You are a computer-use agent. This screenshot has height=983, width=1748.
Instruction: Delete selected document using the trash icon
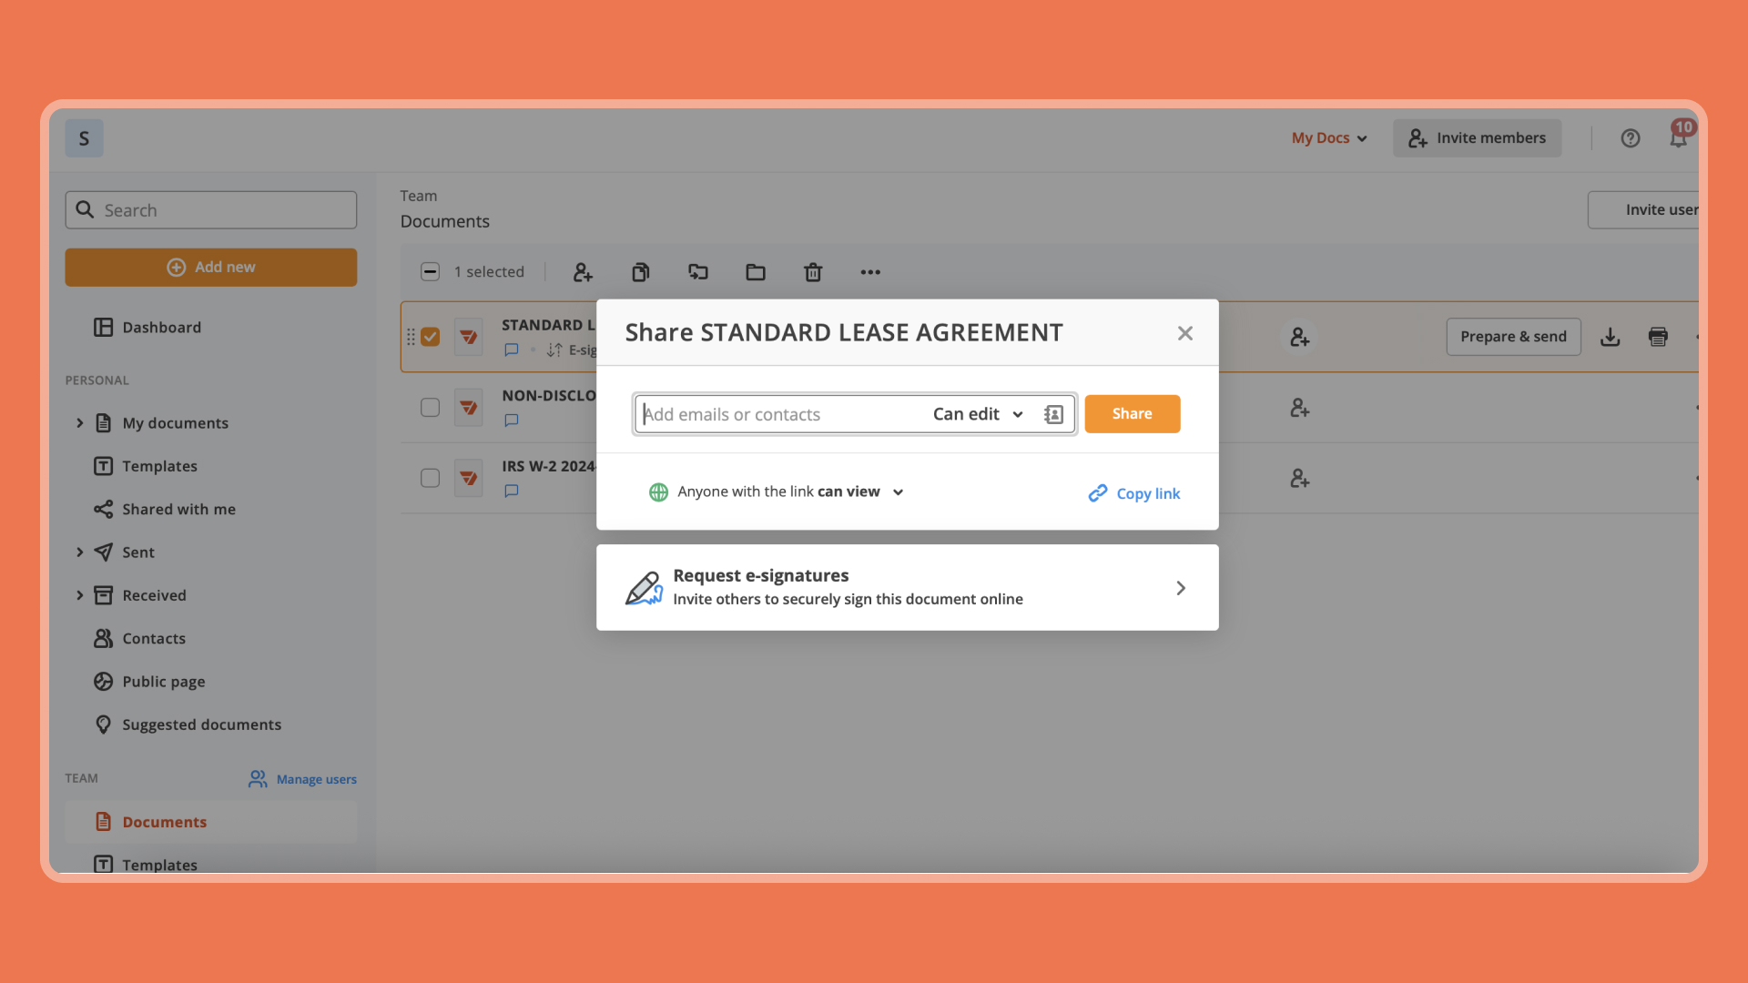point(813,271)
